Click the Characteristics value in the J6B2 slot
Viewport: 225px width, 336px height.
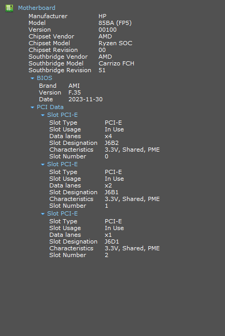[x=132, y=150]
